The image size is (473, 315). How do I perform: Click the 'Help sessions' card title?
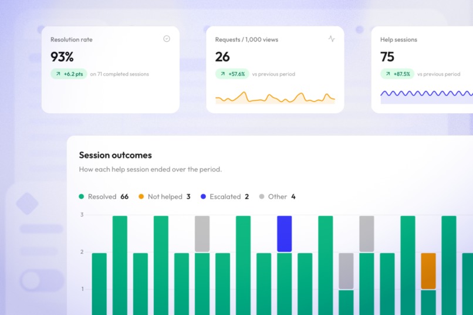[x=398, y=39]
